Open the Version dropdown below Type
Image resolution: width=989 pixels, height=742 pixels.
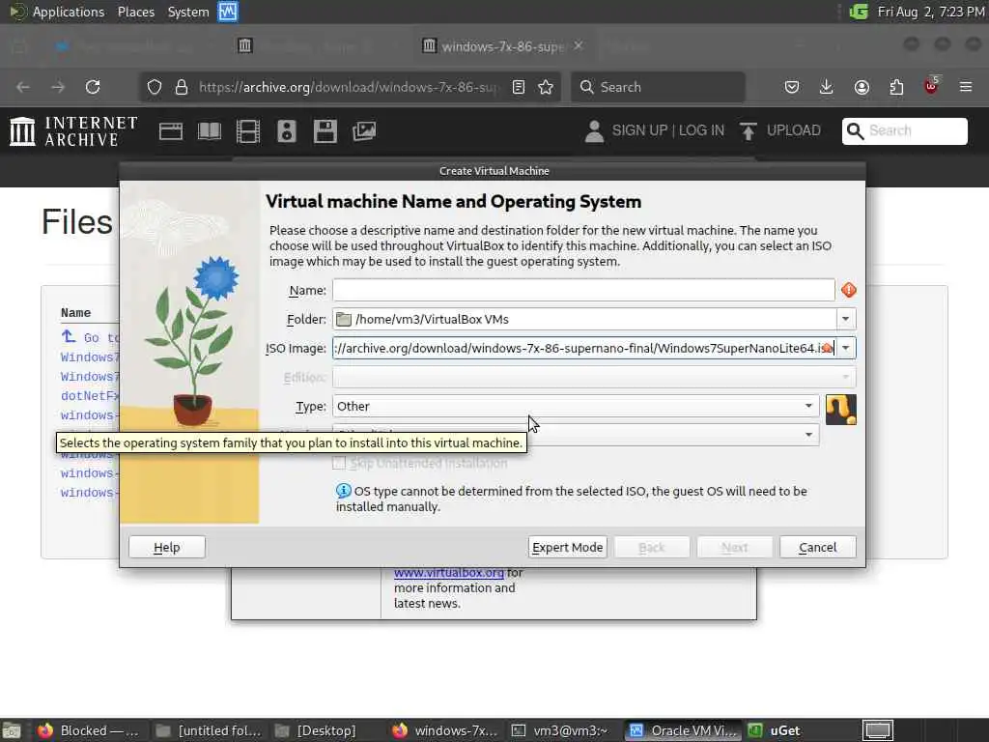pyautogui.click(x=576, y=435)
